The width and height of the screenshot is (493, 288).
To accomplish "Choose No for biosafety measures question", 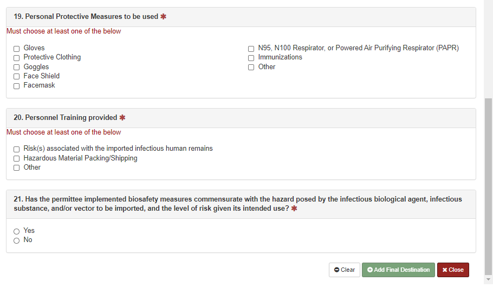I will (x=17, y=240).
